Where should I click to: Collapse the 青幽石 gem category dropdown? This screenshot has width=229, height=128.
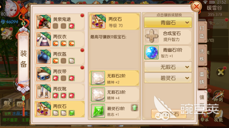168,22
